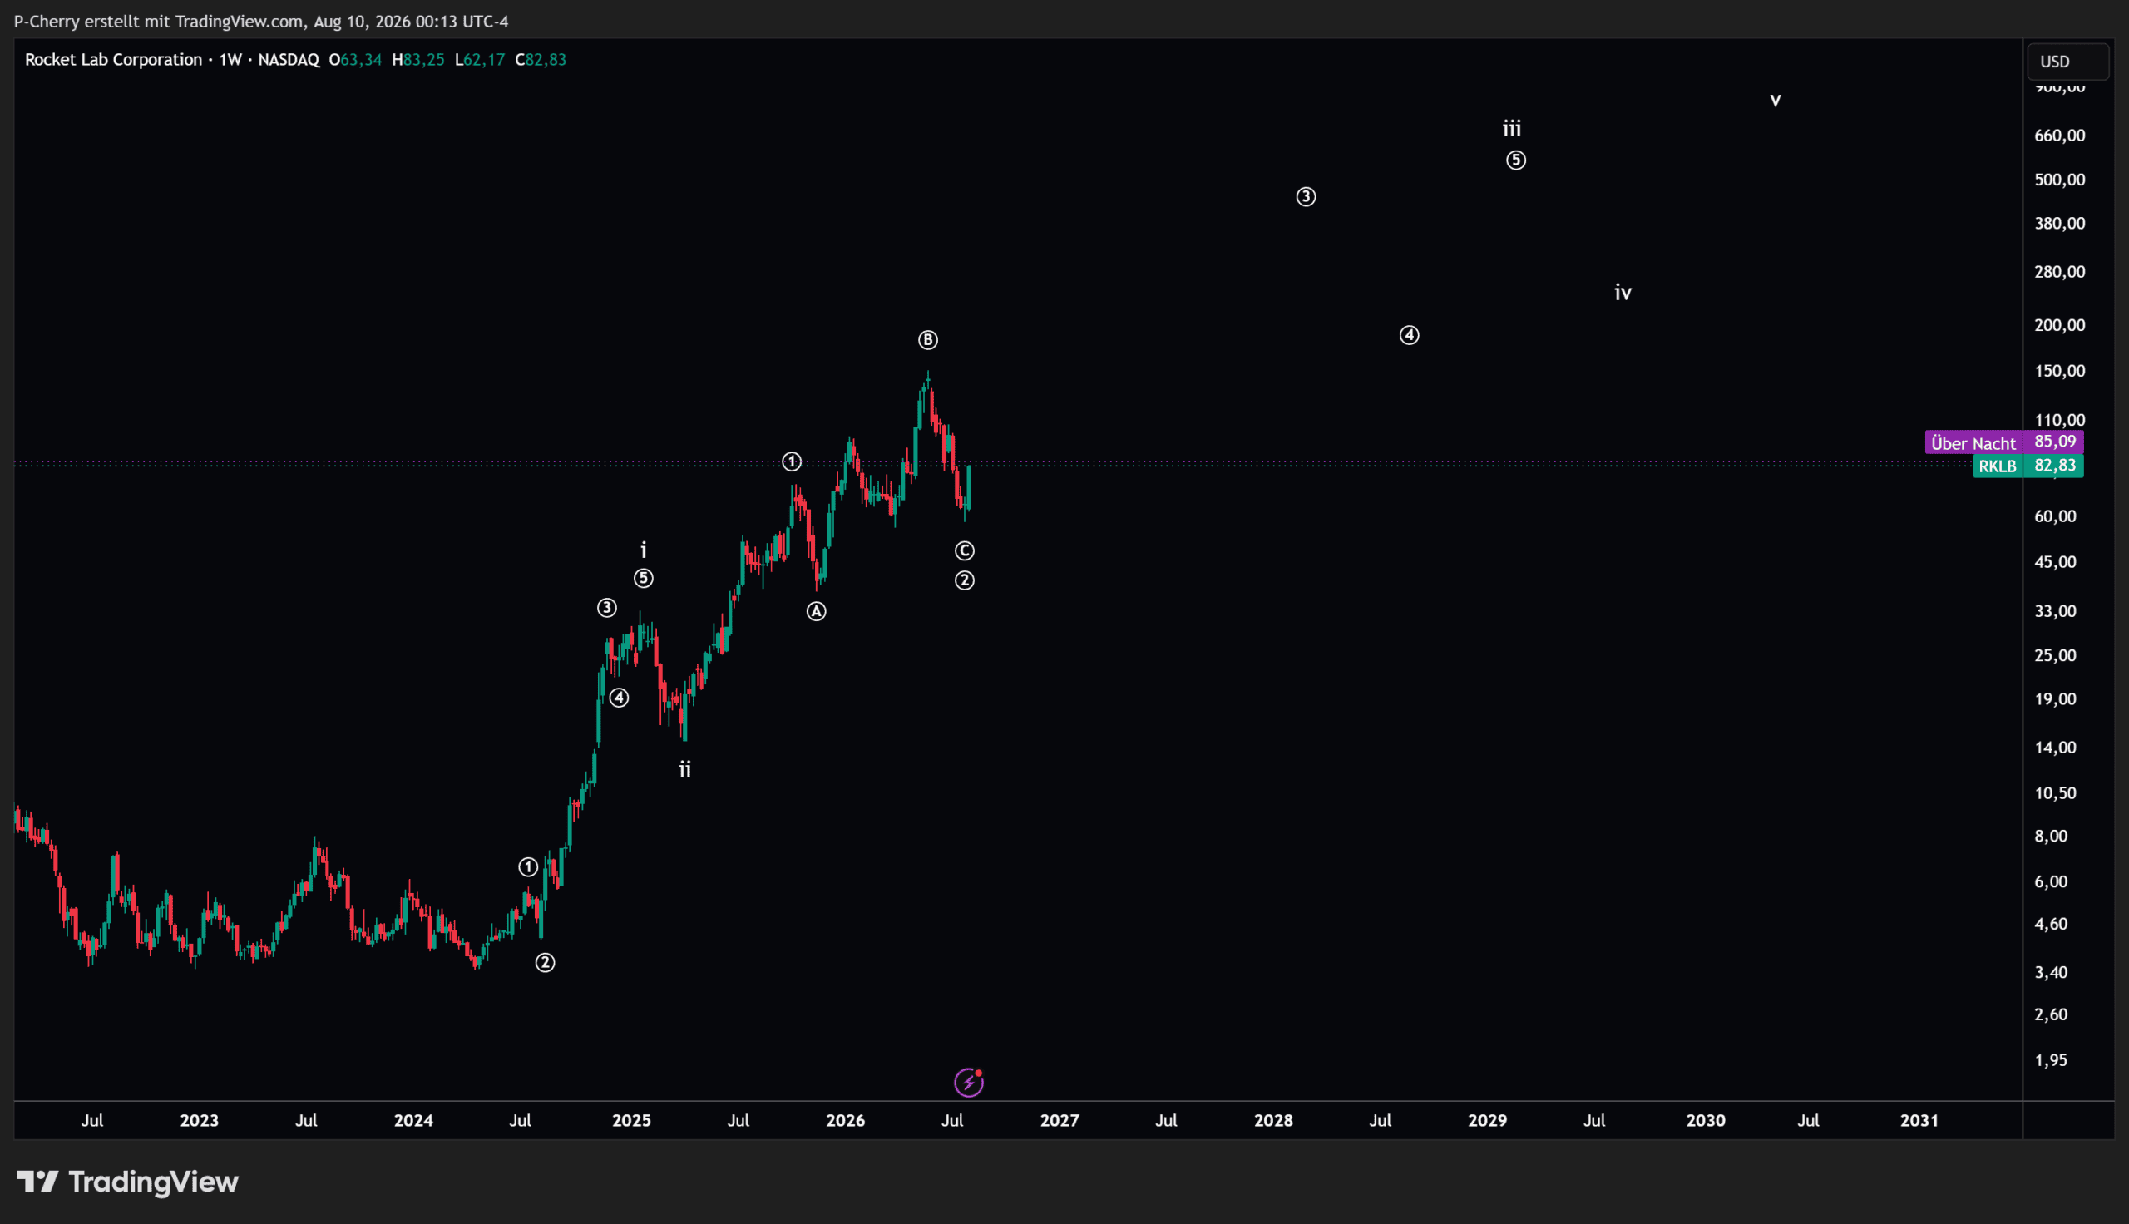Select the wave iv label
Screen dimensions: 2129x1224
[1623, 293]
